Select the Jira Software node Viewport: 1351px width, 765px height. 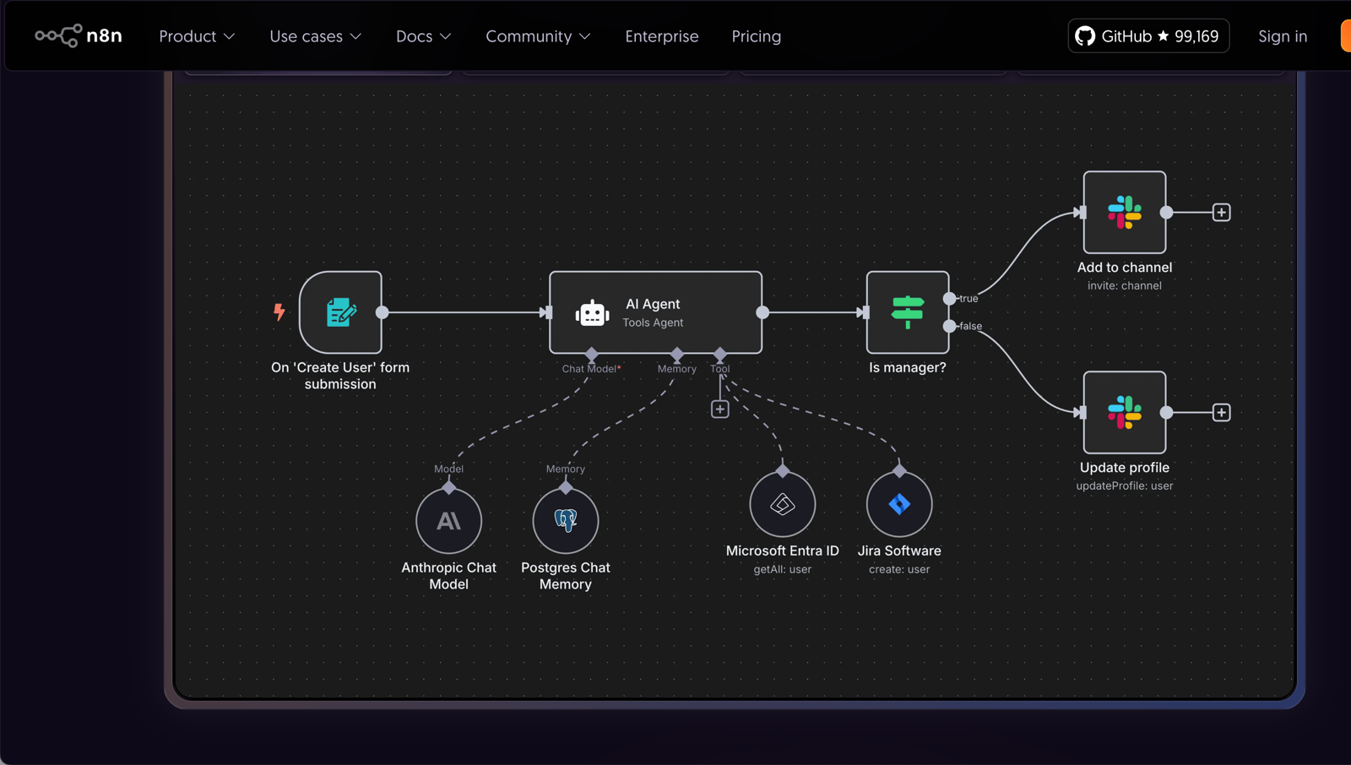[x=899, y=504]
